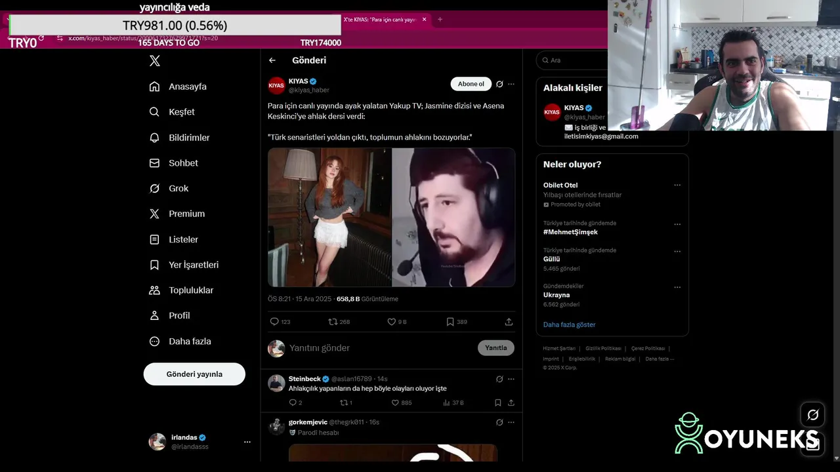Expand Daha fazla menu
This screenshot has height=472, width=840.
[180, 342]
